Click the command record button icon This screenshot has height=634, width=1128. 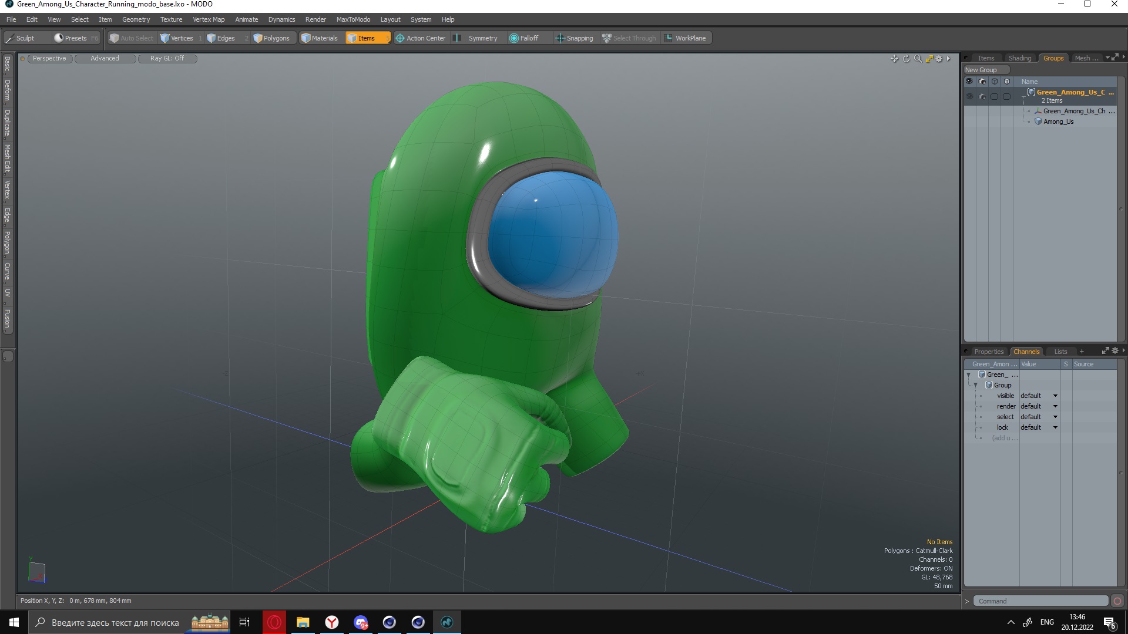(1117, 601)
